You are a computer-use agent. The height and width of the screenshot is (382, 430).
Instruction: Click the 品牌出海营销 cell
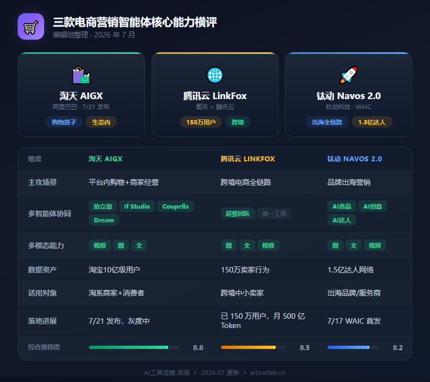[349, 182]
